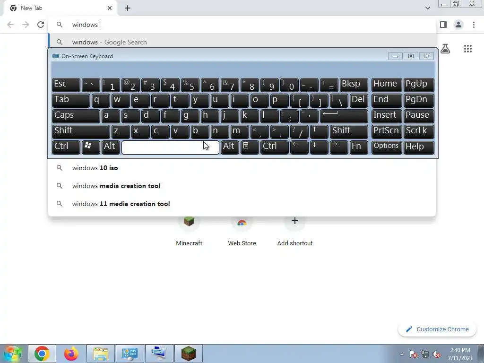
Task: Tap the down arrow key on keyboard
Action: click(319, 147)
